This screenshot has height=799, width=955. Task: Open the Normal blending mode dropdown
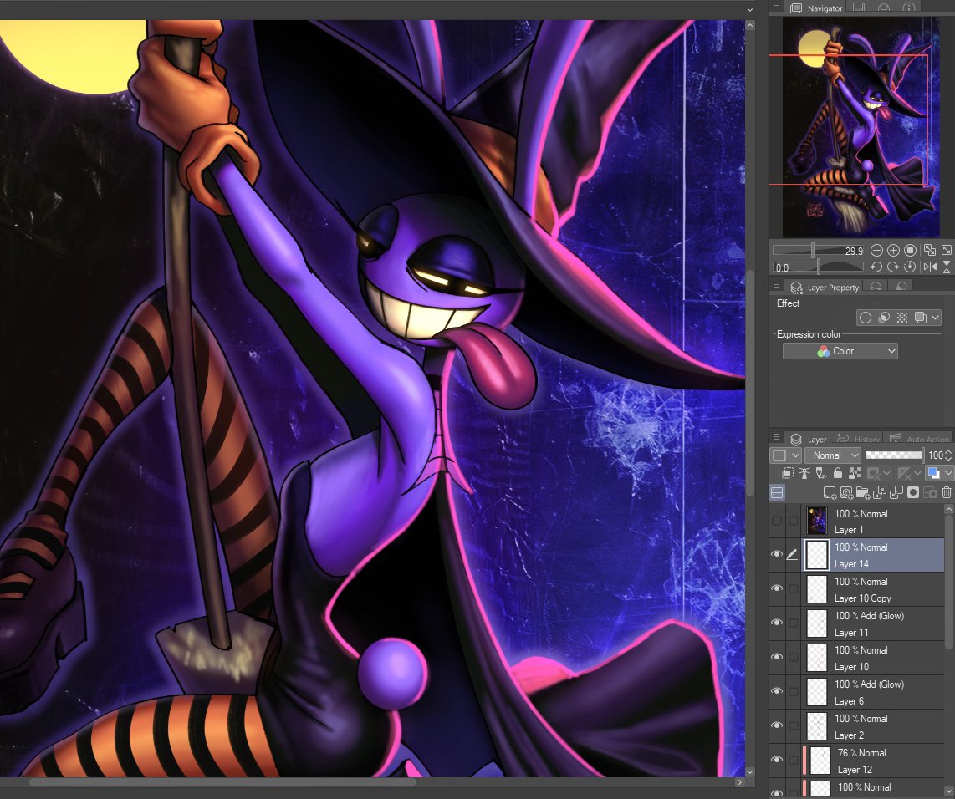[x=833, y=455]
